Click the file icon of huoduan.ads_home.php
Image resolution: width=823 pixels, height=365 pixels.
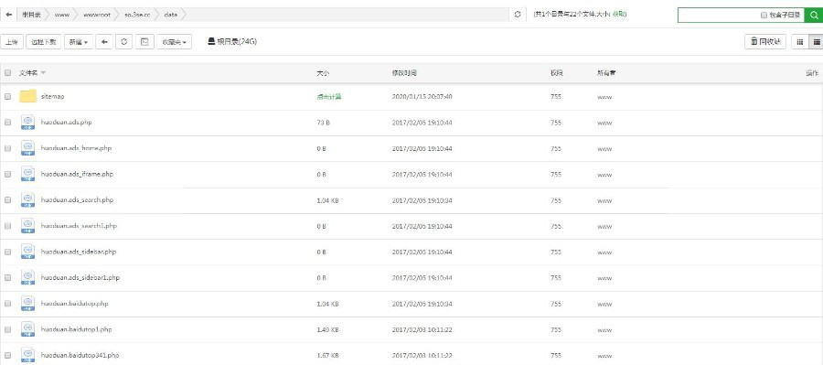coord(27,148)
